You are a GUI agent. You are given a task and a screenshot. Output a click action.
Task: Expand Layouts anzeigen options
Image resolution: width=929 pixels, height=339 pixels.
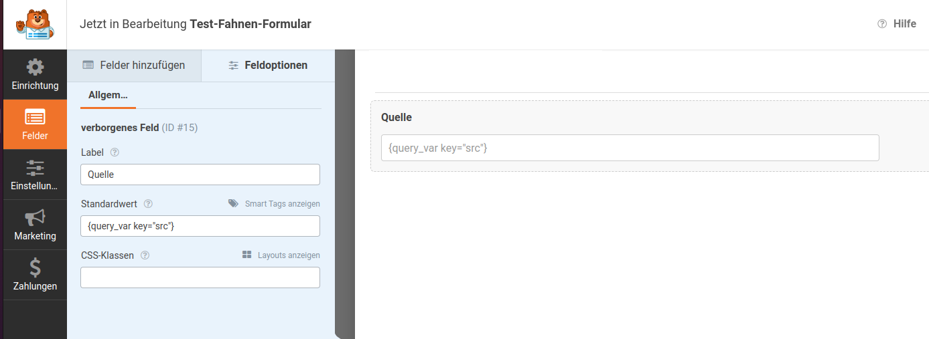point(281,255)
